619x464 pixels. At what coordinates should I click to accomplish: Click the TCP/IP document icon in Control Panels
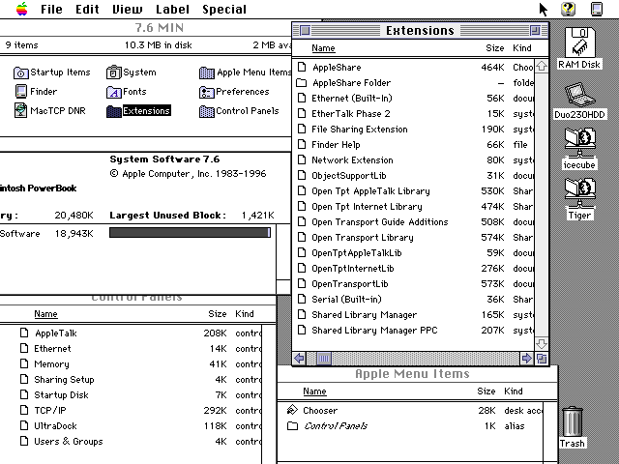coord(24,410)
